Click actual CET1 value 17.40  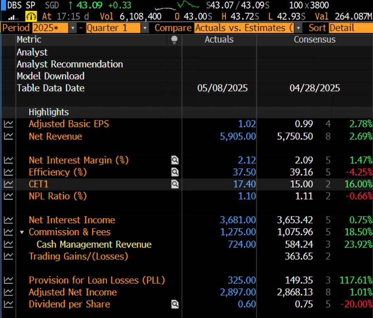pyautogui.click(x=244, y=184)
